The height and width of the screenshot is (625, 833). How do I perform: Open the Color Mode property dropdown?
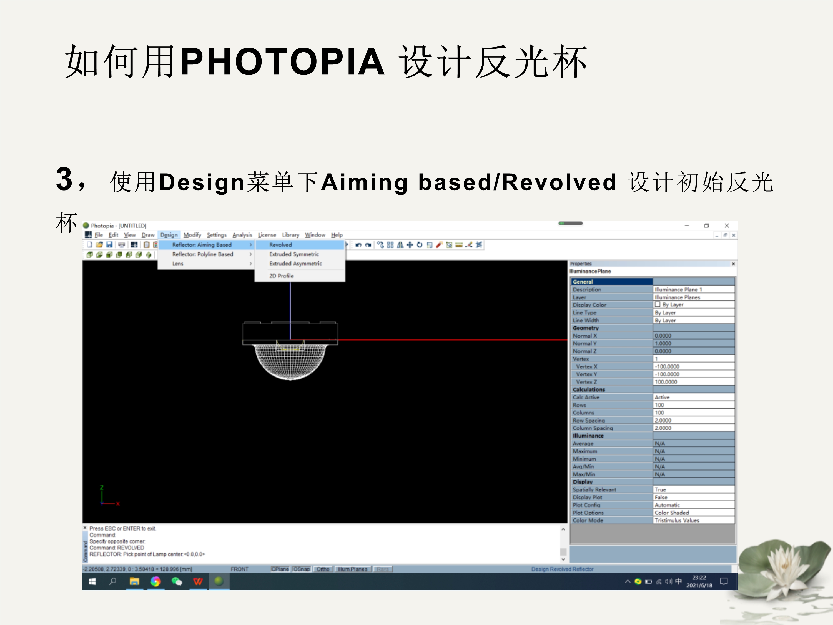(x=693, y=520)
